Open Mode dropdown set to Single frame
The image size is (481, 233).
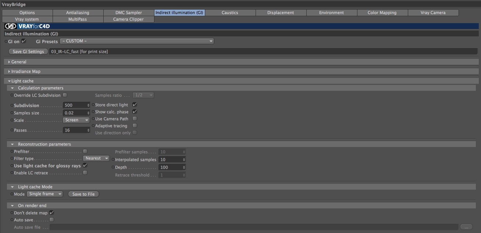click(45, 194)
